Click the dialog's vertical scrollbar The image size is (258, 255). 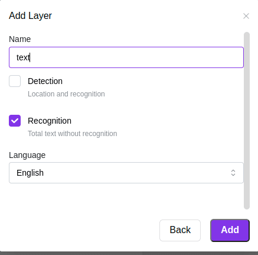pyautogui.click(x=247, y=121)
